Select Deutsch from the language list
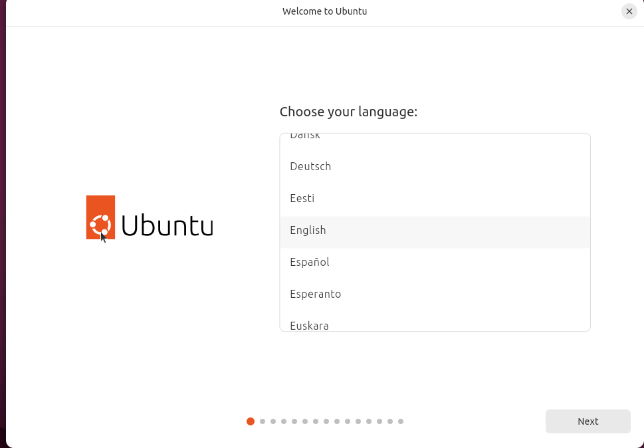Screen dimensions: 644x448 [310, 166]
